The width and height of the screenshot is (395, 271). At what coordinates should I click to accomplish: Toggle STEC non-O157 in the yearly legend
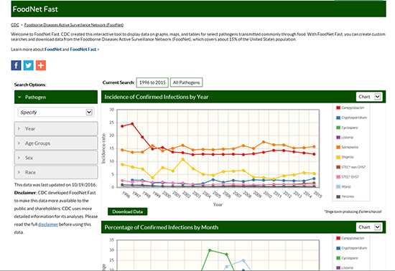(x=351, y=167)
